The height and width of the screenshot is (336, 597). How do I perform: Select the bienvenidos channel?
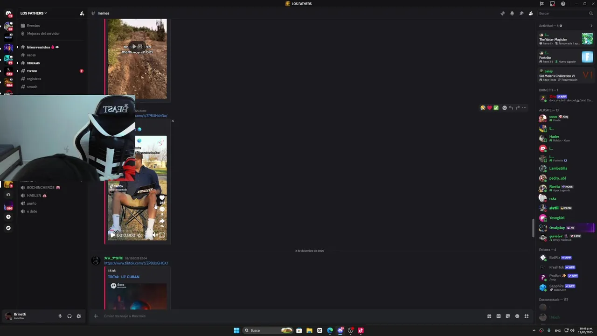(51, 47)
